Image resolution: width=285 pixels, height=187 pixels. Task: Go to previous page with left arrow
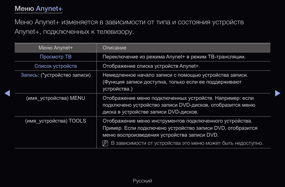(x=7, y=93)
